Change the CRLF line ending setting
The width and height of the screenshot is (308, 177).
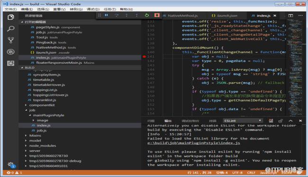click(x=251, y=173)
